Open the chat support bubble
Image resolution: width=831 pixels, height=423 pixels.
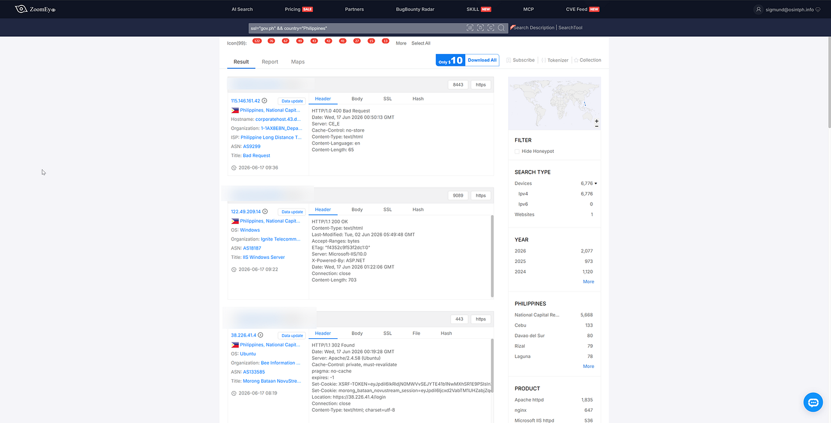(813, 402)
